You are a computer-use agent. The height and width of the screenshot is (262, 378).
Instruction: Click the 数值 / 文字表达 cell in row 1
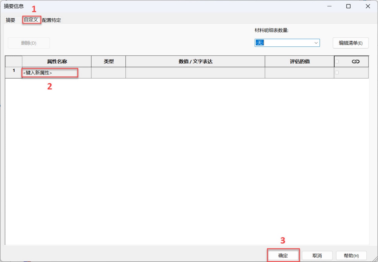tap(195, 73)
